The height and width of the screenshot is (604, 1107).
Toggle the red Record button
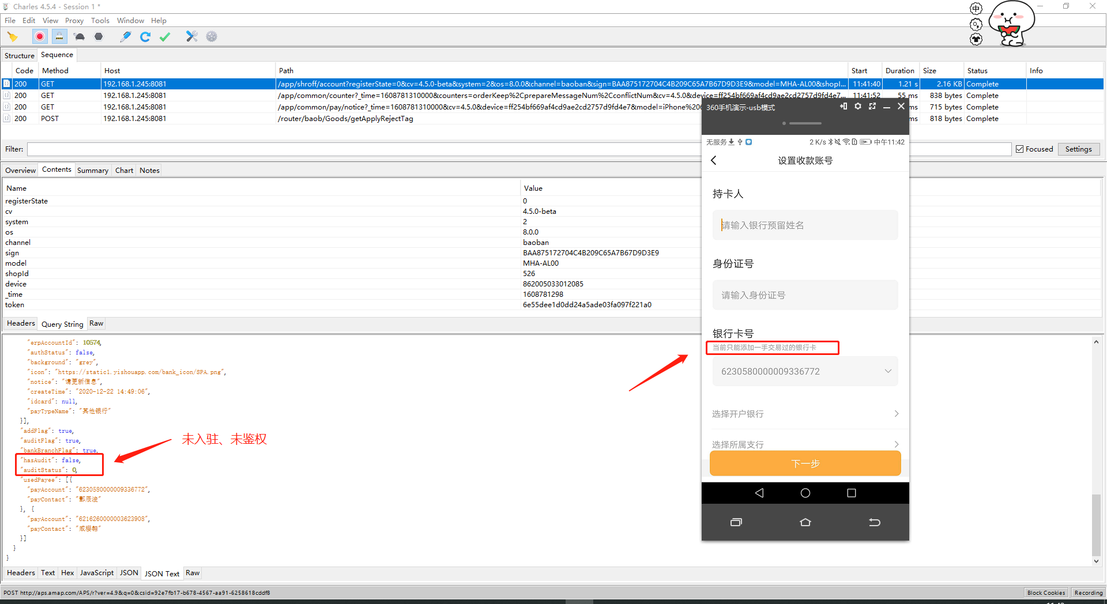[40, 37]
